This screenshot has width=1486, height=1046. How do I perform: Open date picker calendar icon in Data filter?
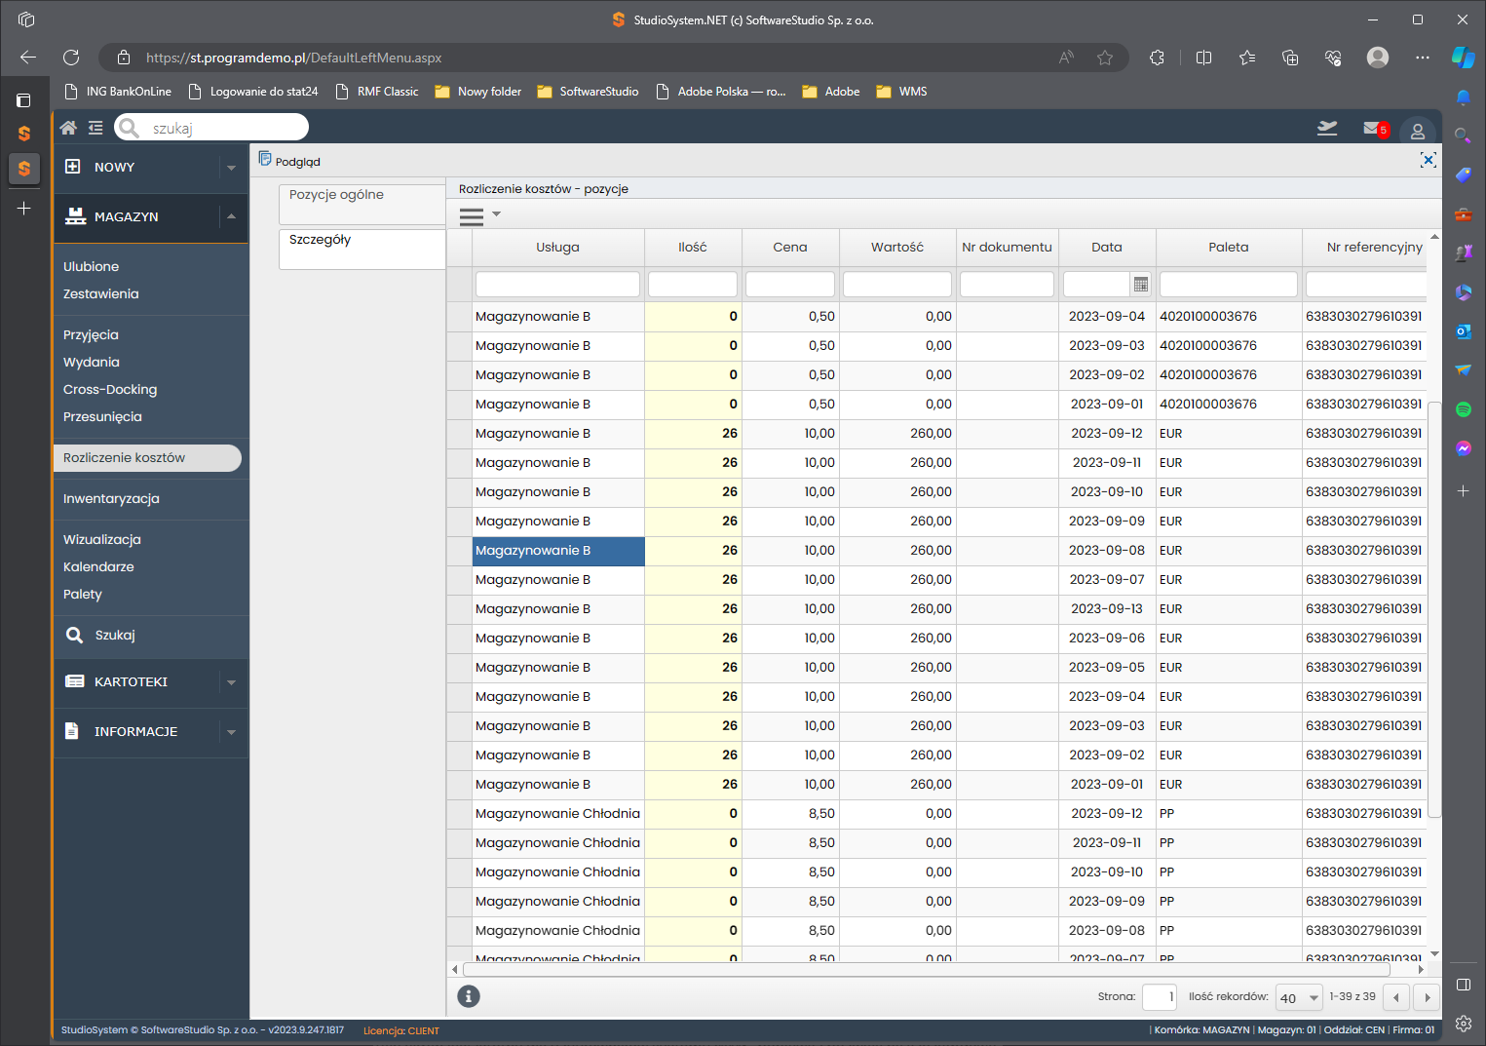[x=1141, y=285]
